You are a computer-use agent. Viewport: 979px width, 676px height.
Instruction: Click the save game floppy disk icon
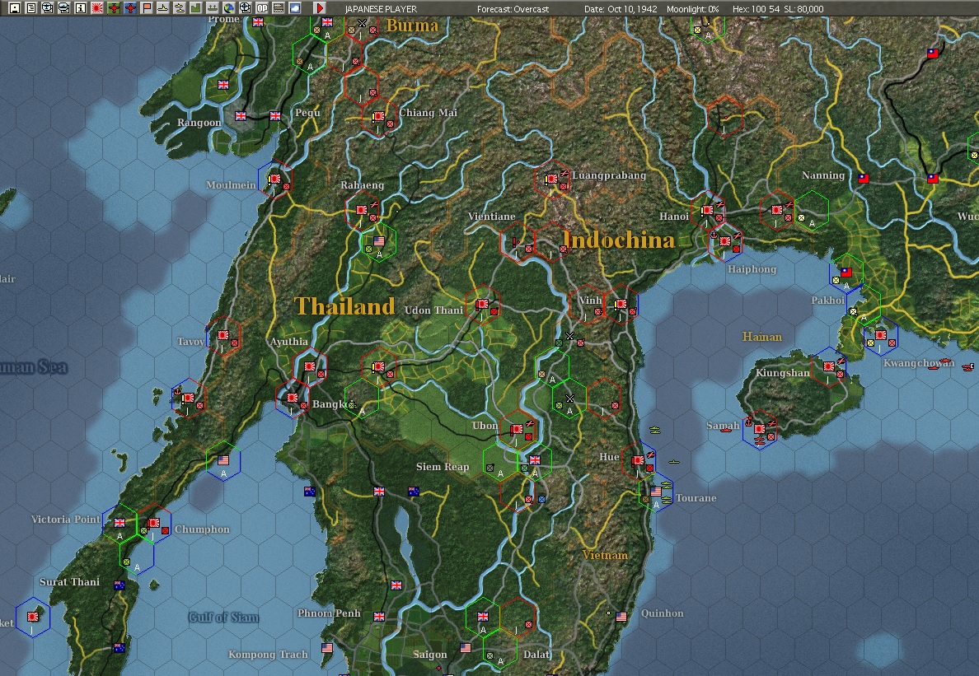tap(14, 8)
